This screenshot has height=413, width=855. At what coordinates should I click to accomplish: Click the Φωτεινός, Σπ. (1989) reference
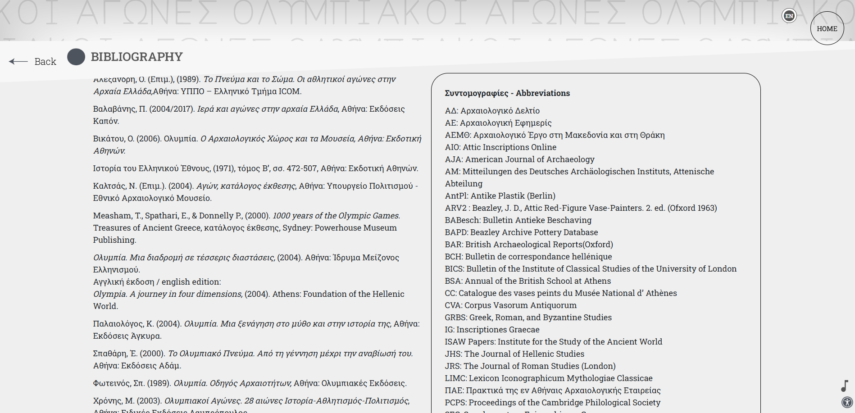pyautogui.click(x=249, y=383)
